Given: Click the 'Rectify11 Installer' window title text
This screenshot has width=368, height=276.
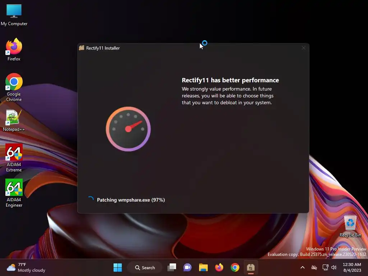Looking at the screenshot, I should [103, 48].
